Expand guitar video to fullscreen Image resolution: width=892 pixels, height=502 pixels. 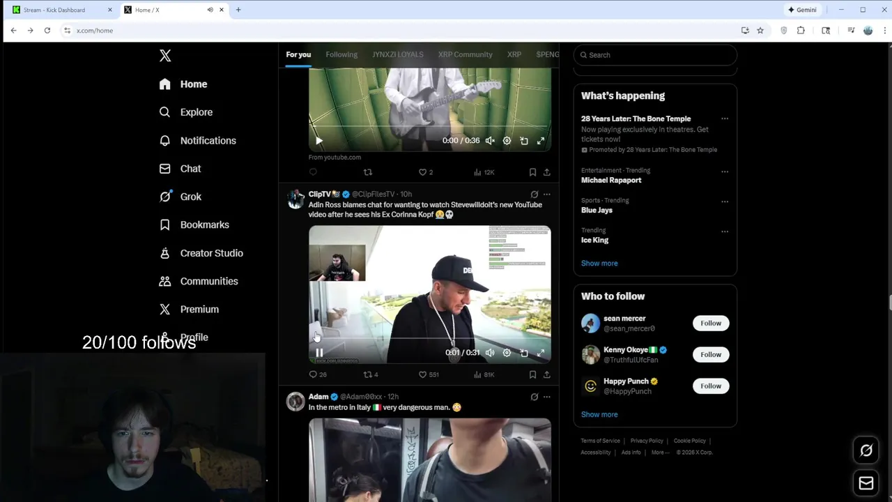tap(541, 141)
